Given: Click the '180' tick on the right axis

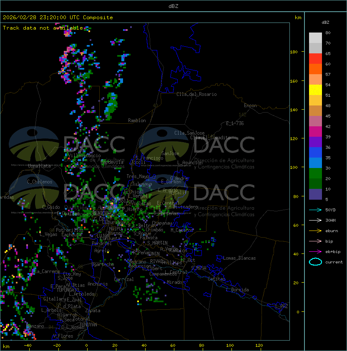Looking at the screenshot, I should tap(294, 52).
